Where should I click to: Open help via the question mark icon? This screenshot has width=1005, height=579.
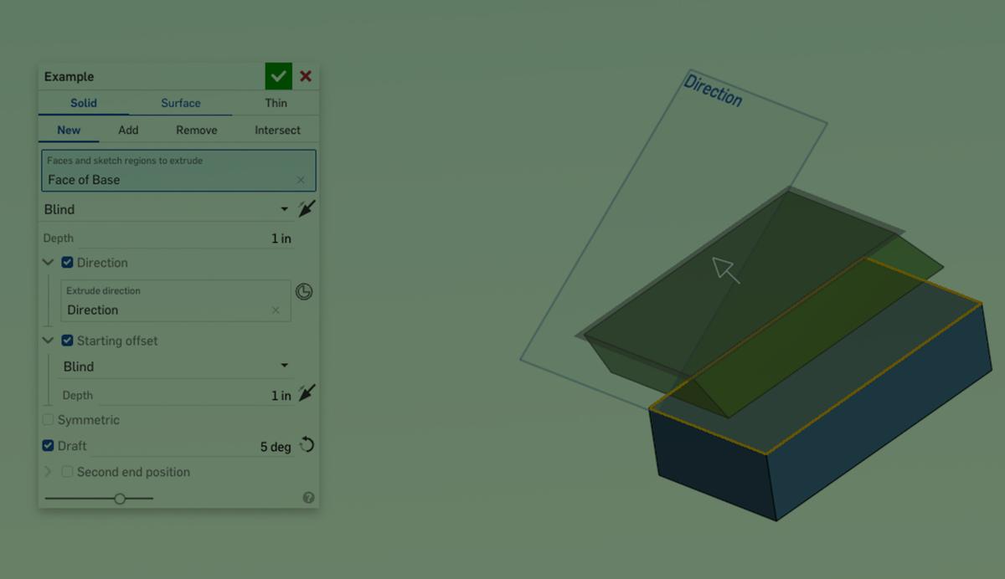(x=308, y=497)
